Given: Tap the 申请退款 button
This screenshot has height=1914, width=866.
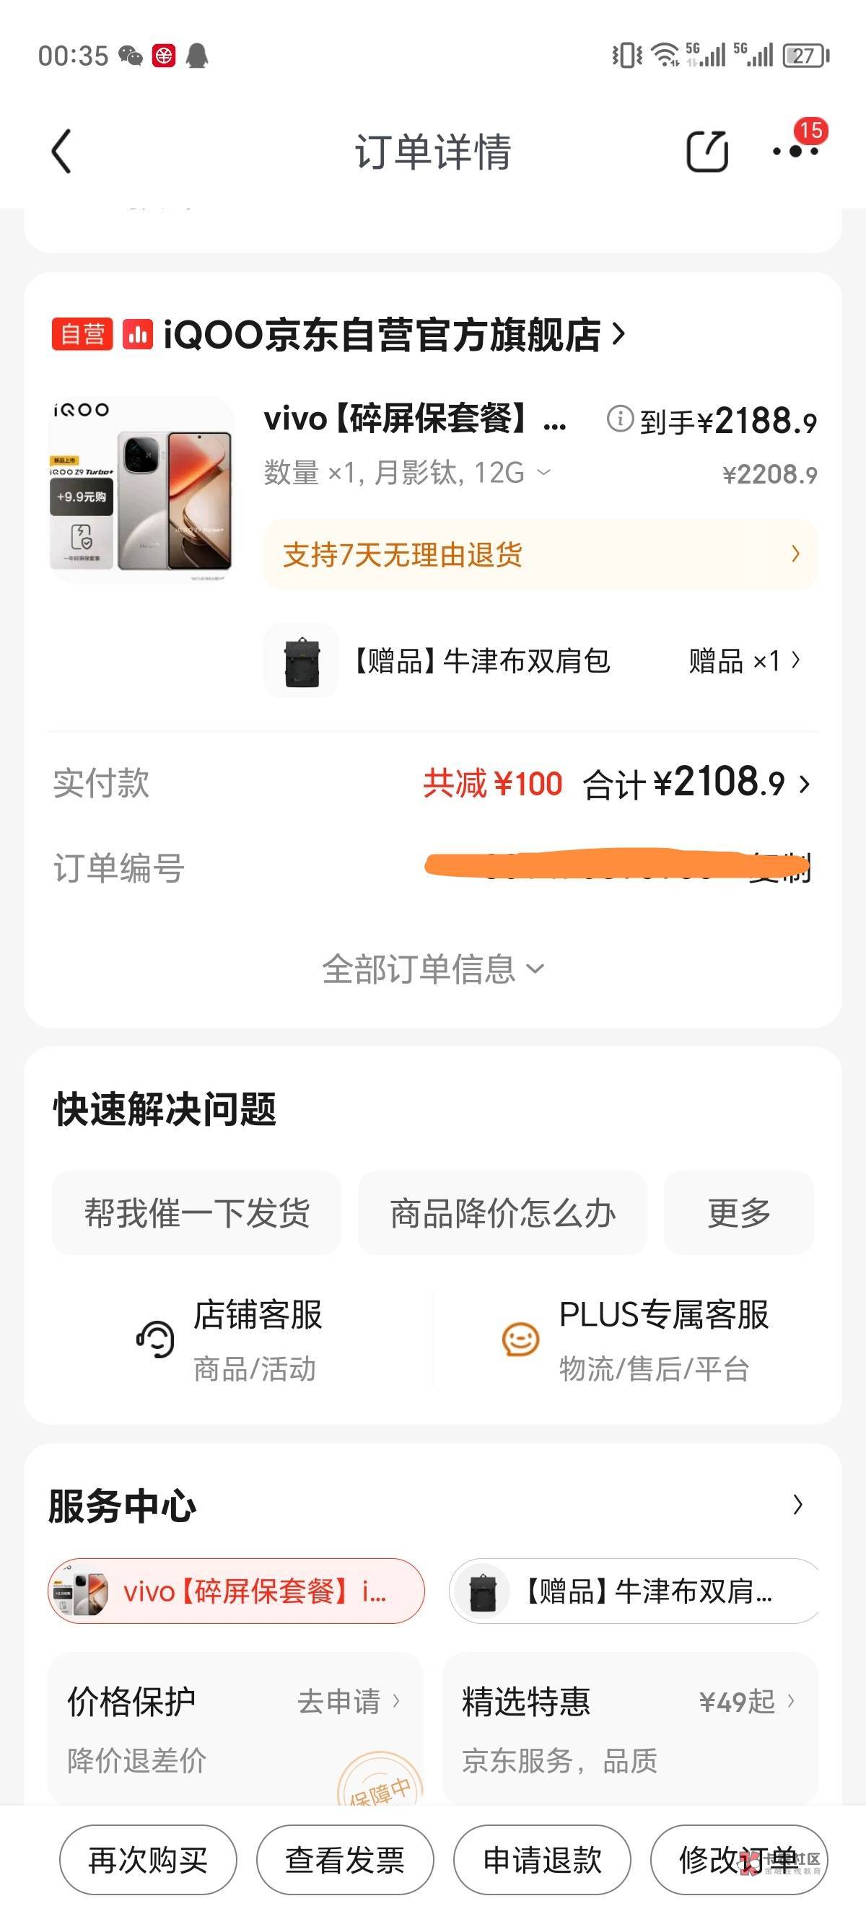Looking at the screenshot, I should pos(542,1860).
